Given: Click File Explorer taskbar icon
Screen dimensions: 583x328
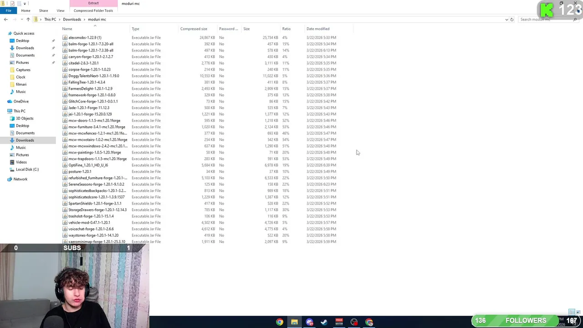Looking at the screenshot, I should pos(294,322).
